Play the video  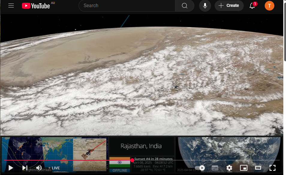[11, 168]
